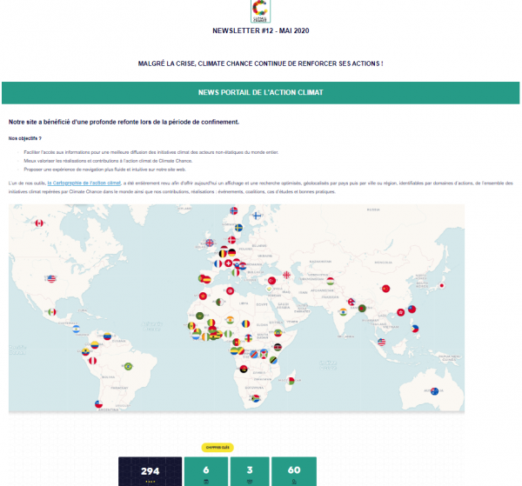
Task: Click the Hong Kong flag marker
Action: tap(400, 312)
